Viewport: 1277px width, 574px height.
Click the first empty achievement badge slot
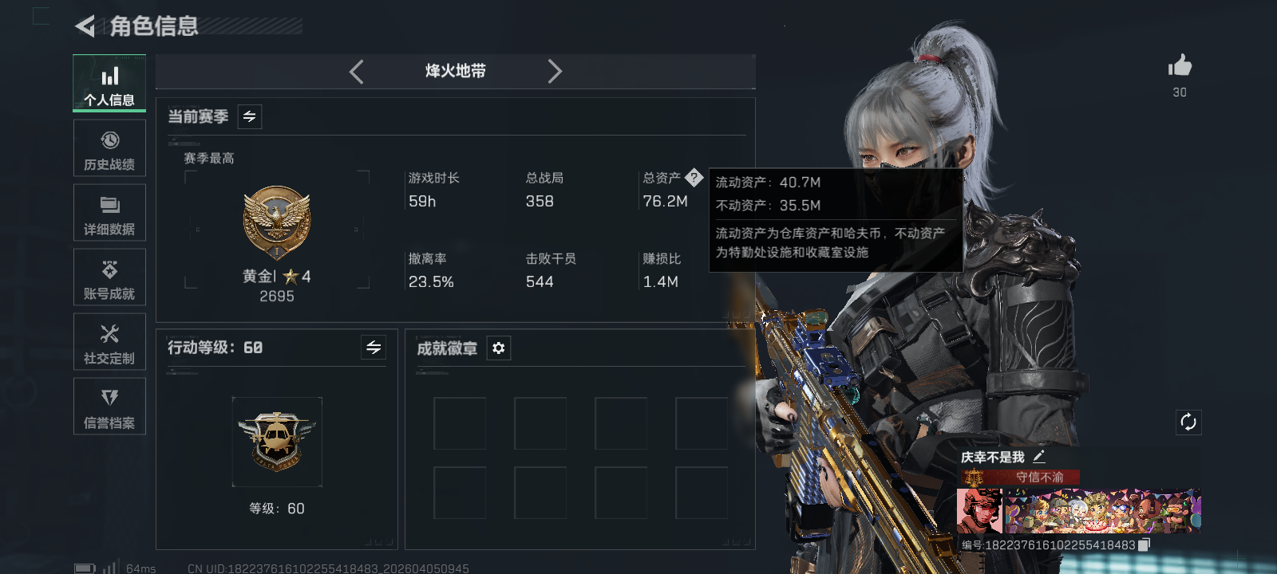click(460, 423)
